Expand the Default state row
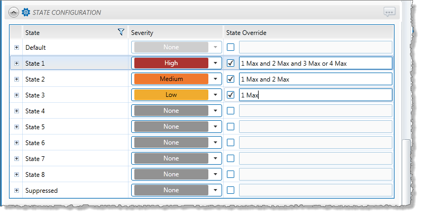Image resolution: width=422 pixels, height=215 pixels. (x=16, y=47)
